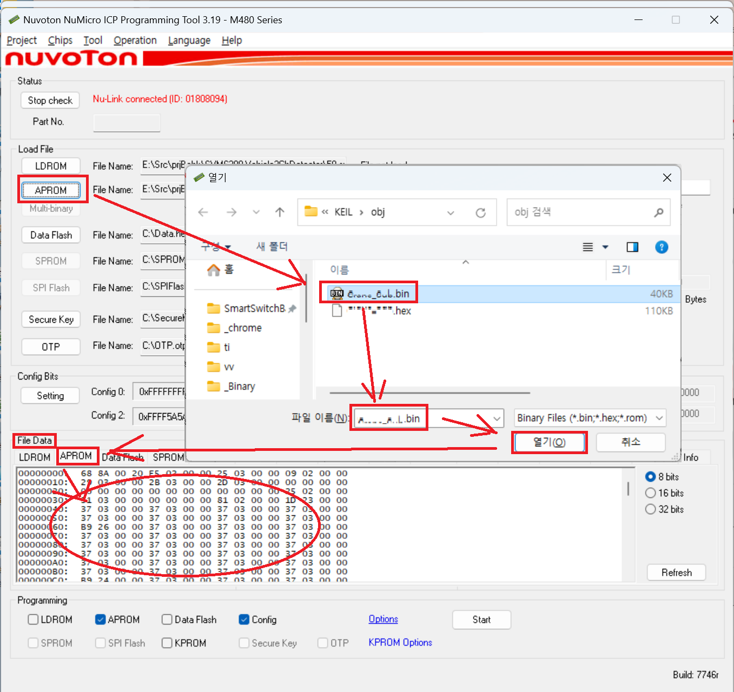Go forward in the file dialog
Image resolution: width=734 pixels, height=692 pixels.
[232, 212]
